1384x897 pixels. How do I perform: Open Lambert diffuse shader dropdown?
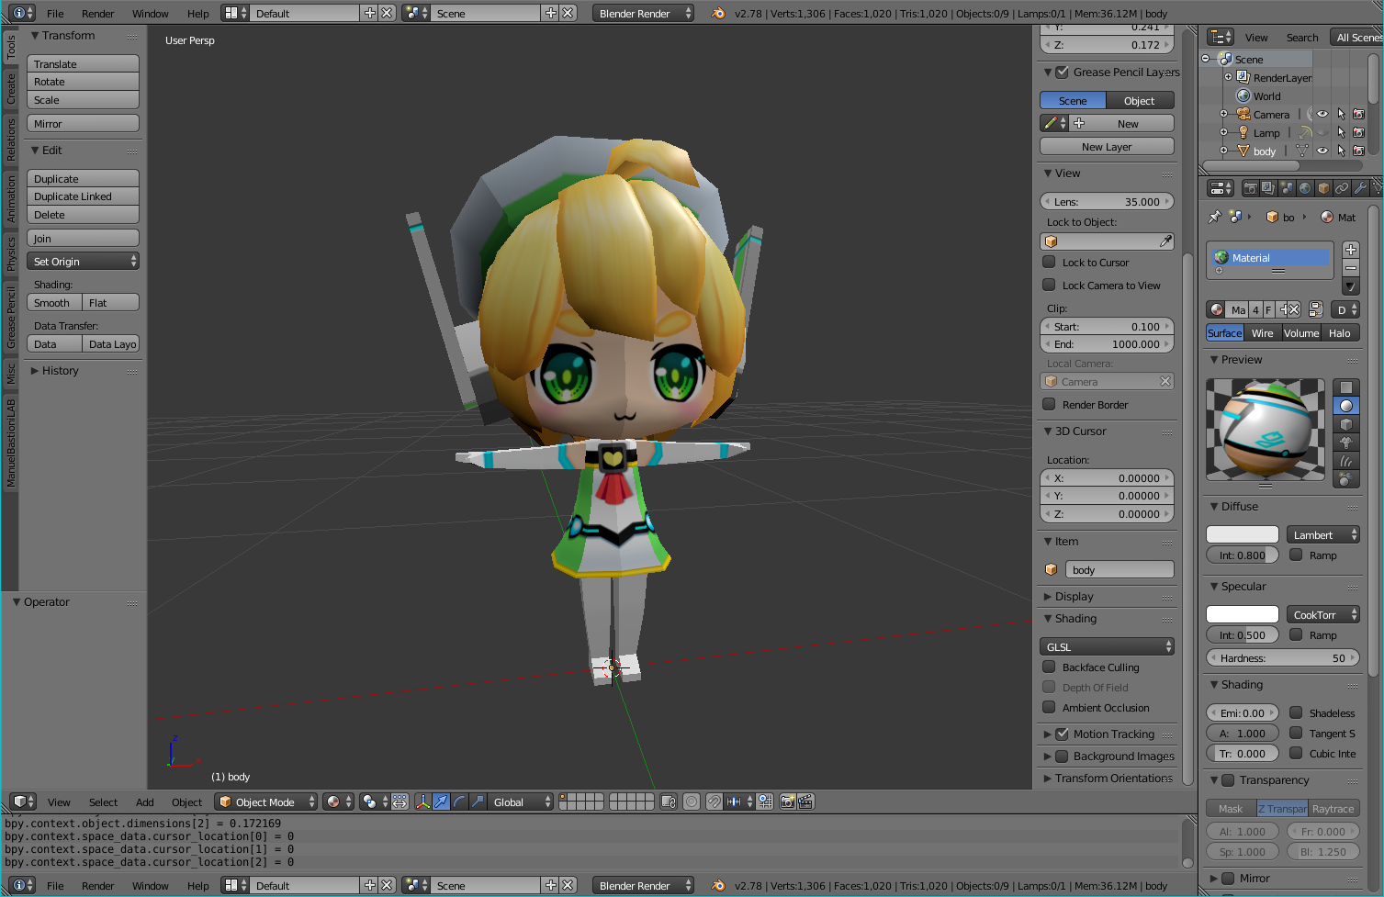[1322, 534]
